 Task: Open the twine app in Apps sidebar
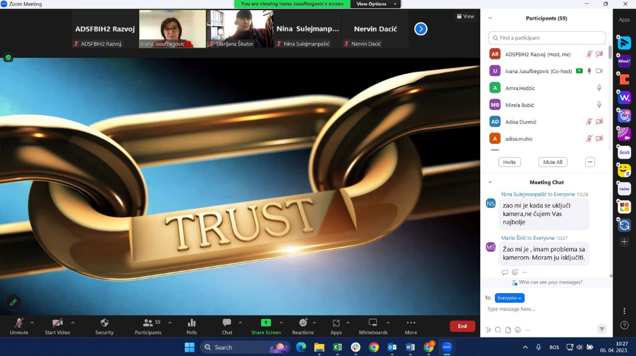(624, 189)
